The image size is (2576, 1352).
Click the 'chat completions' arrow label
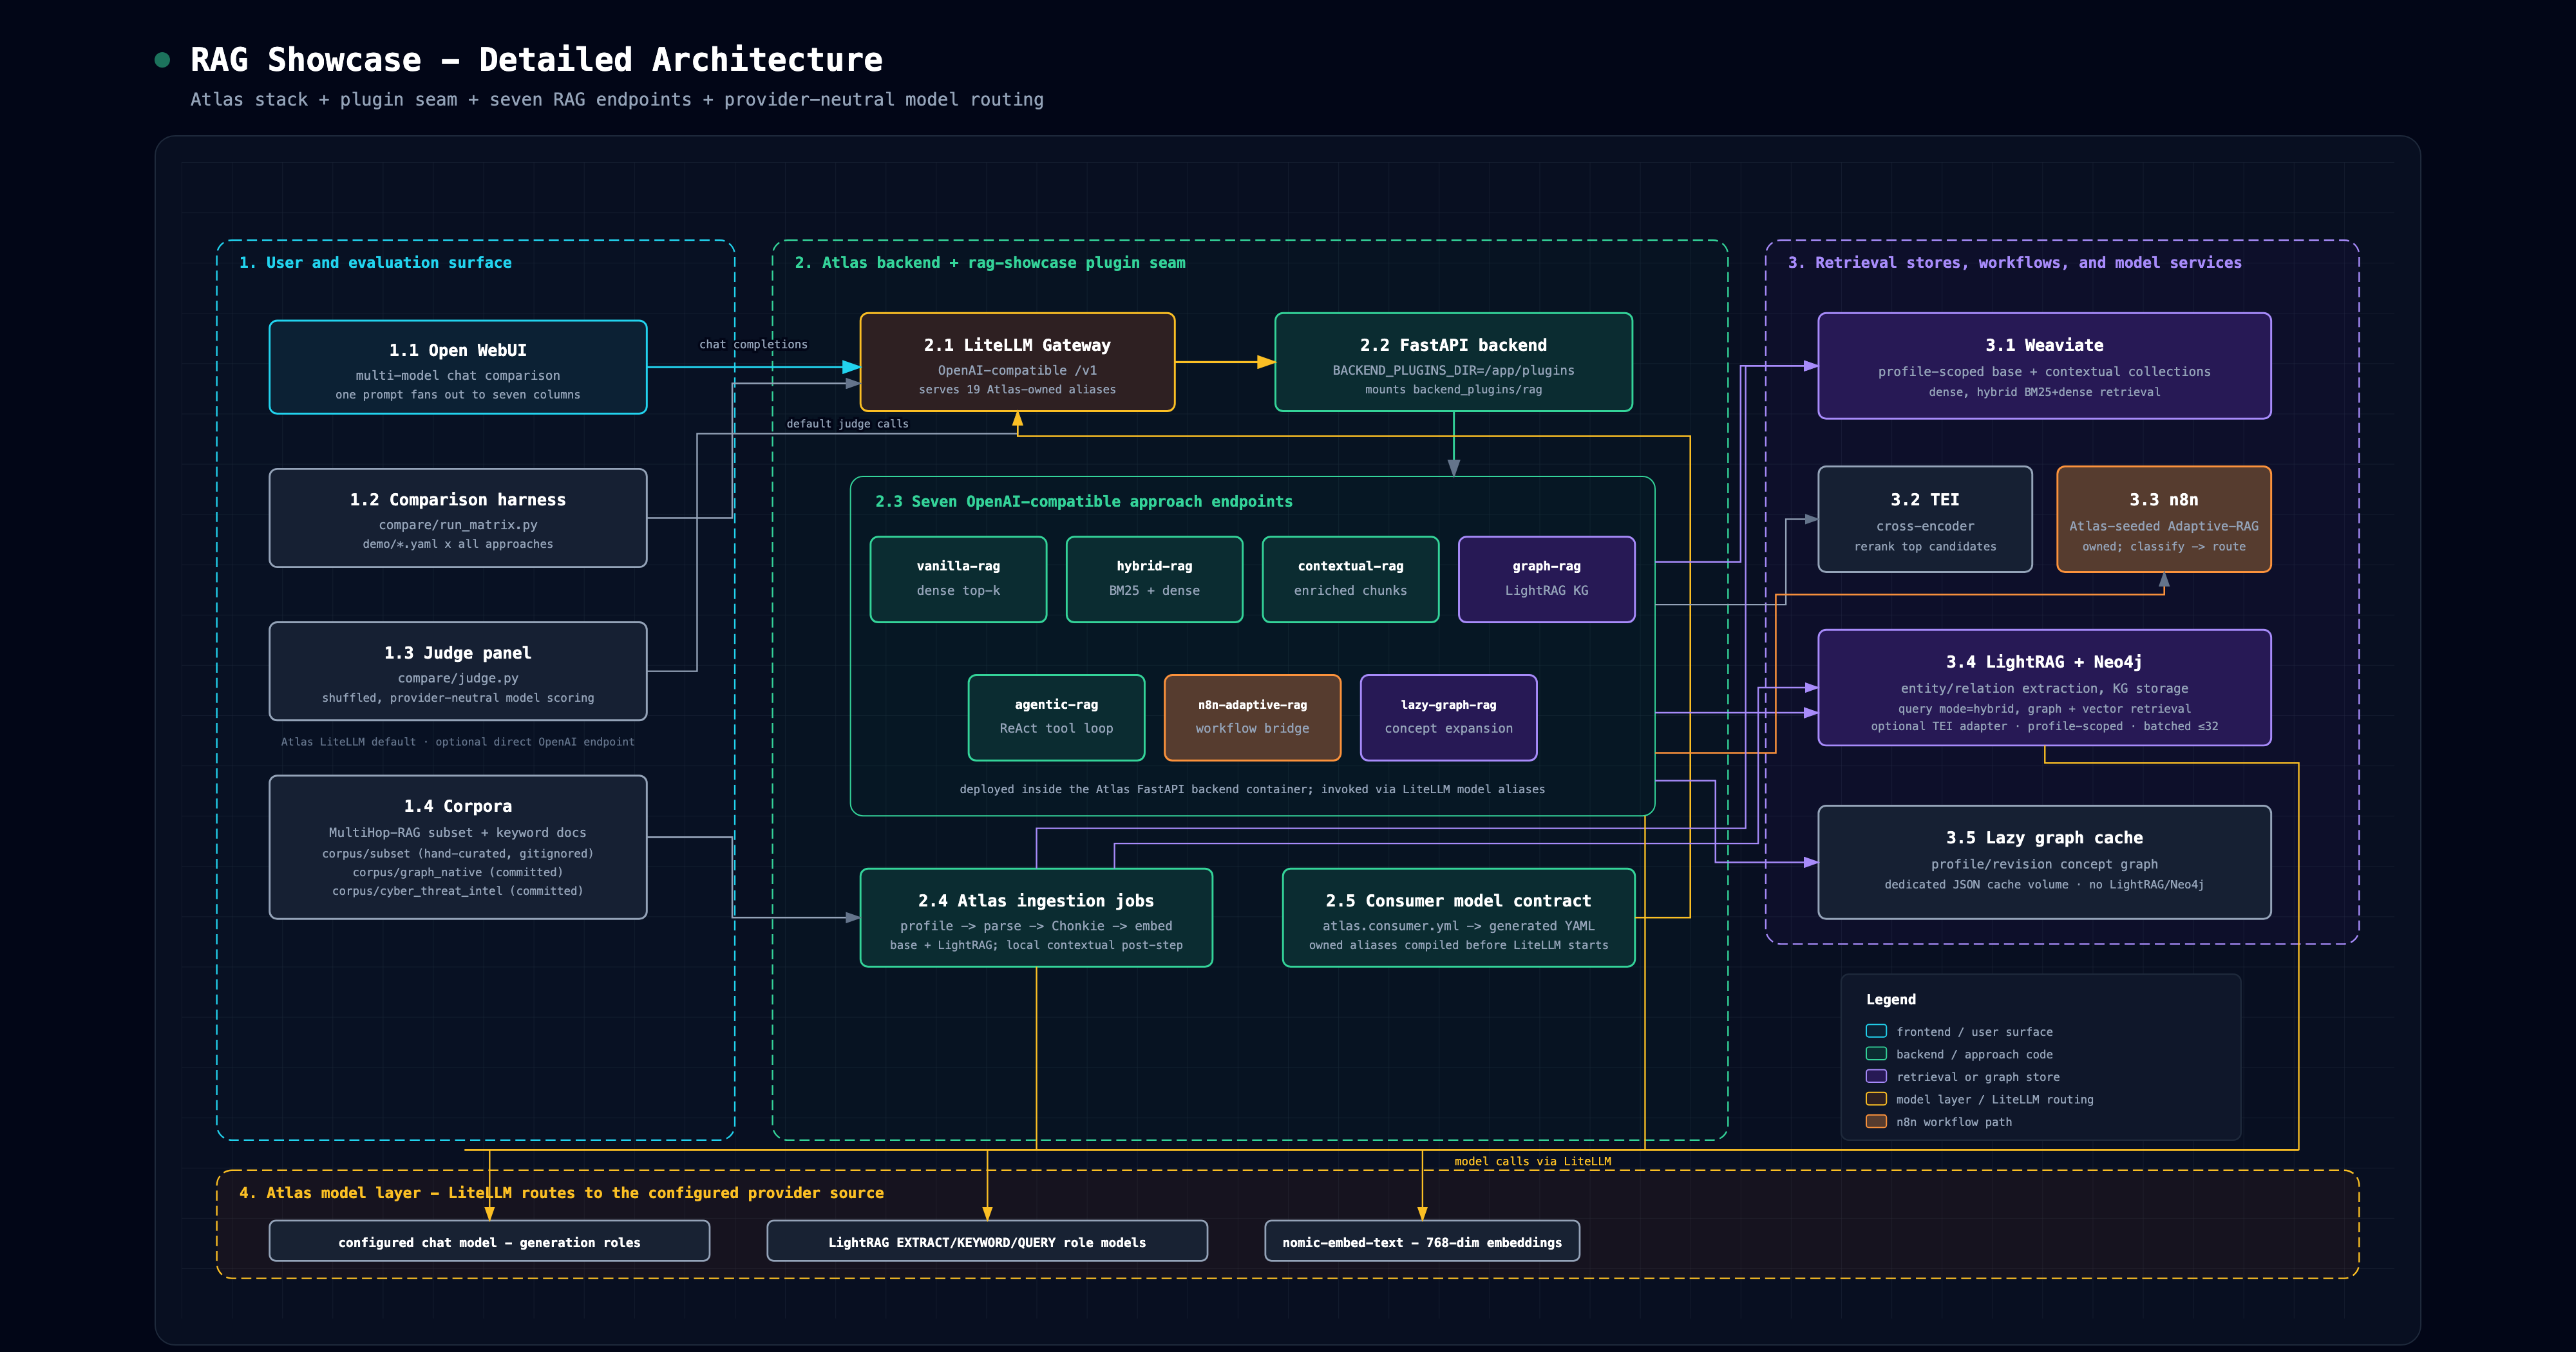[x=753, y=344]
